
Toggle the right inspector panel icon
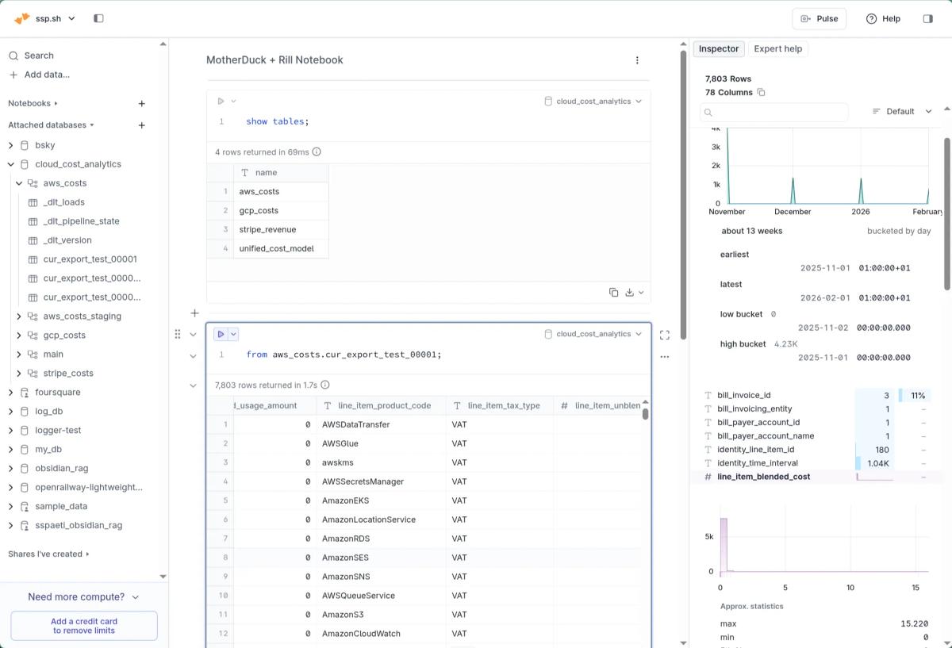point(927,18)
